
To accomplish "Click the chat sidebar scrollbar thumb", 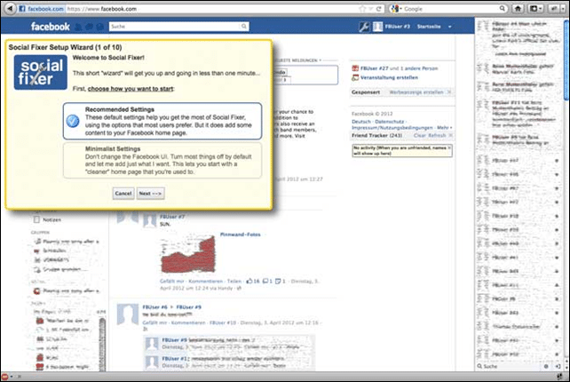I will [566, 60].
